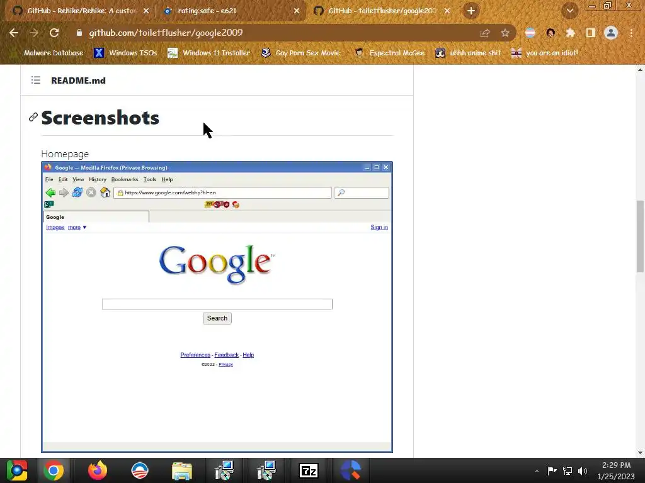Switch to the Rehike/Rehike GitHub tab
The height and width of the screenshot is (483, 645).
[x=80, y=11]
